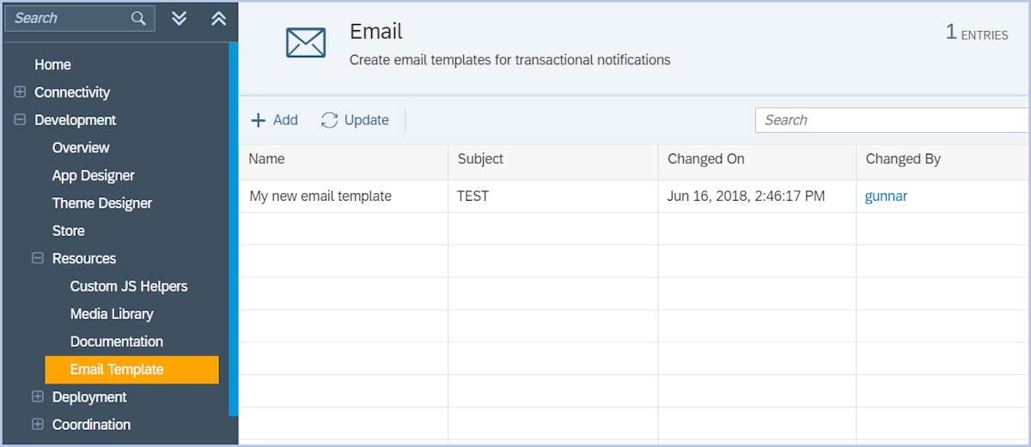This screenshot has width=1031, height=447.
Task: Select the 'My new email template' row
Action: tap(320, 196)
